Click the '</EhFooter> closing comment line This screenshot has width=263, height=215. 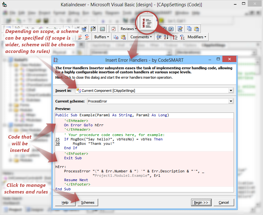coord(77,184)
